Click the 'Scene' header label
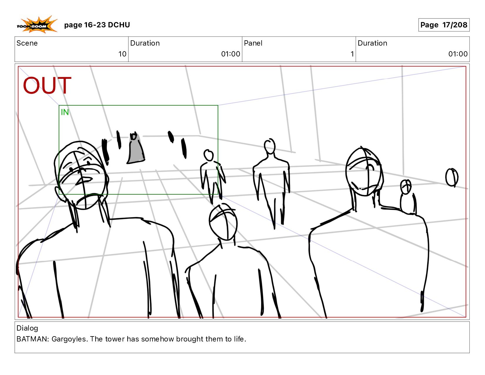 pos(27,43)
